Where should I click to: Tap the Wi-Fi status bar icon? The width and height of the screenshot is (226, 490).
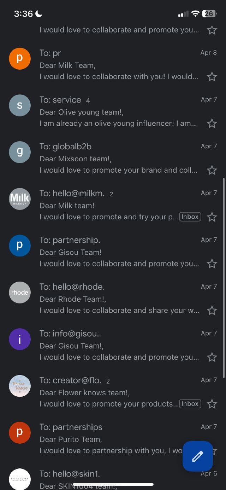(195, 14)
